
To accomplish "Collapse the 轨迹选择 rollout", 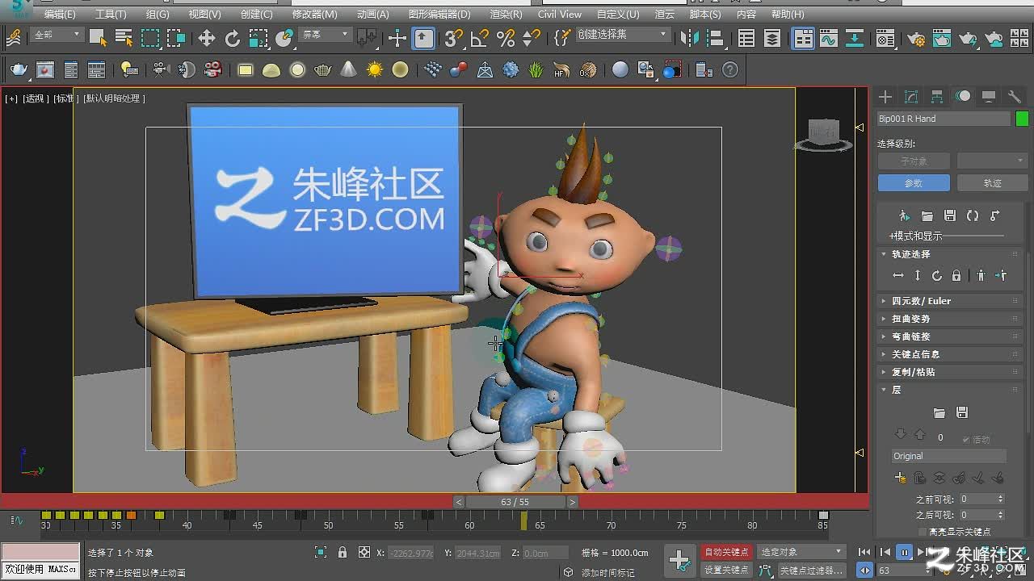I will point(951,253).
